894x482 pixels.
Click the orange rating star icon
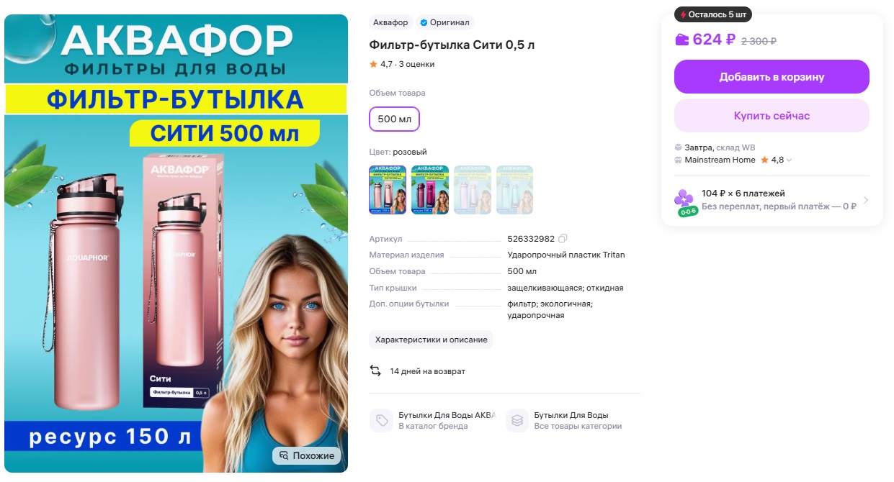[373, 64]
